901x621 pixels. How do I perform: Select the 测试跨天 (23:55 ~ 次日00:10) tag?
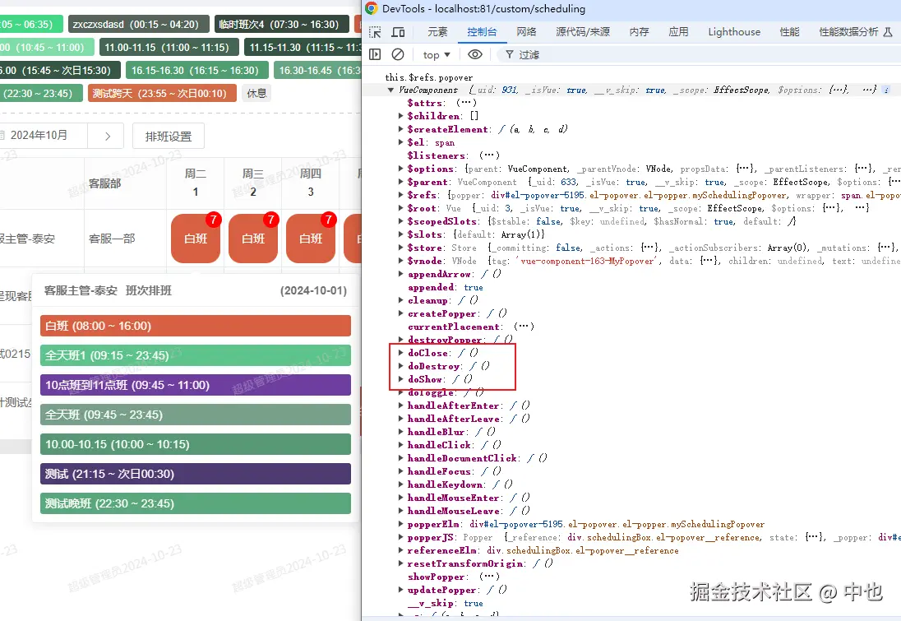162,93
